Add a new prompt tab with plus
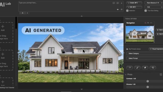The height and width of the screenshot is (92, 163). point(27,13)
